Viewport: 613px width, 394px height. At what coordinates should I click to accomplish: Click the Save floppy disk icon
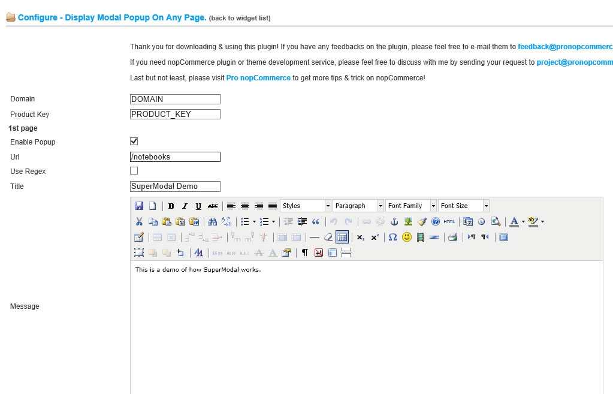[x=139, y=206]
